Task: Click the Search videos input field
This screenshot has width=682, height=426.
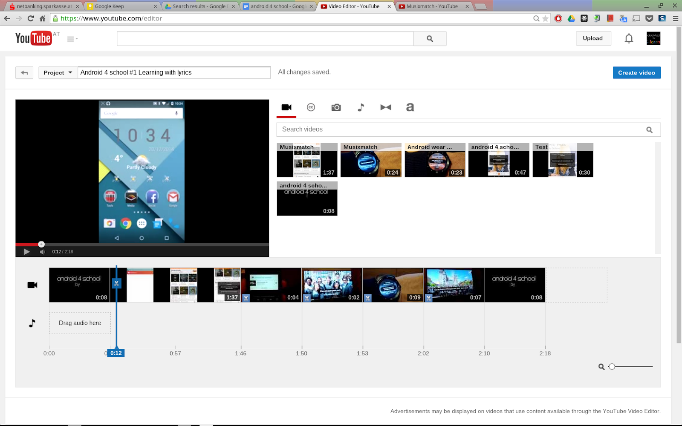Action: pyautogui.click(x=468, y=130)
